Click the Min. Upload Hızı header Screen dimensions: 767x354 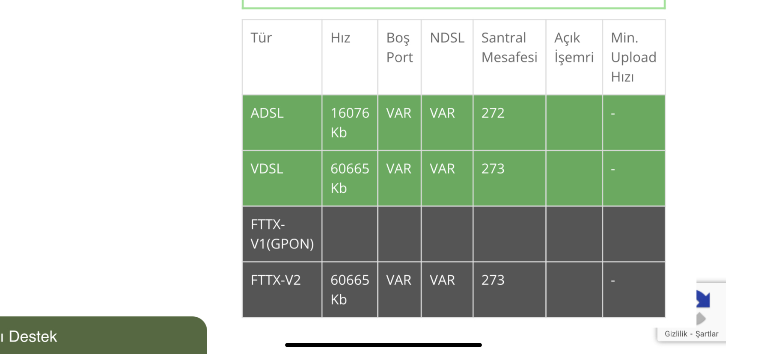[x=633, y=57]
